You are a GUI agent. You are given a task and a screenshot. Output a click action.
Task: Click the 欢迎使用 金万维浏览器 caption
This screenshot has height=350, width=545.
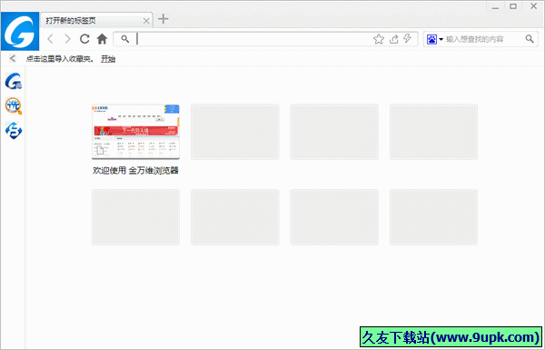(135, 171)
